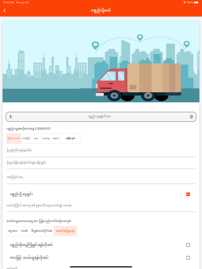Select digital money option (ဒီဂျစ်တယ်ပိုက်ဆံ)
Viewport: 202px width, 269px height.
click(x=42, y=231)
